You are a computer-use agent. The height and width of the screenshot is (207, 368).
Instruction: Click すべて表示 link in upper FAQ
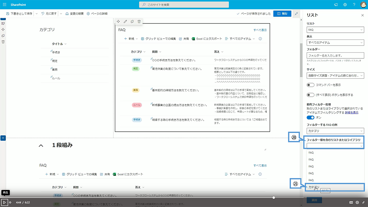point(260,30)
